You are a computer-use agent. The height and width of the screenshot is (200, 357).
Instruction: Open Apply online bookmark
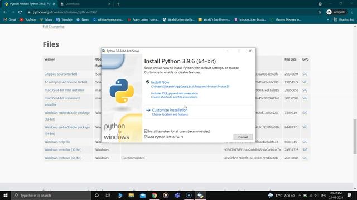coord(143,20)
